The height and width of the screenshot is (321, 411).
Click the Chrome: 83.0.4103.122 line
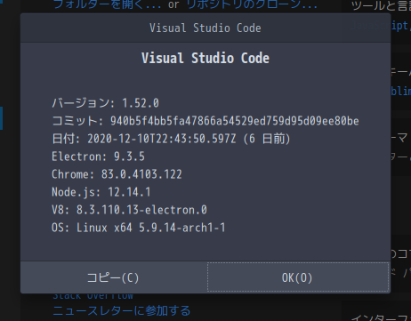117,174
